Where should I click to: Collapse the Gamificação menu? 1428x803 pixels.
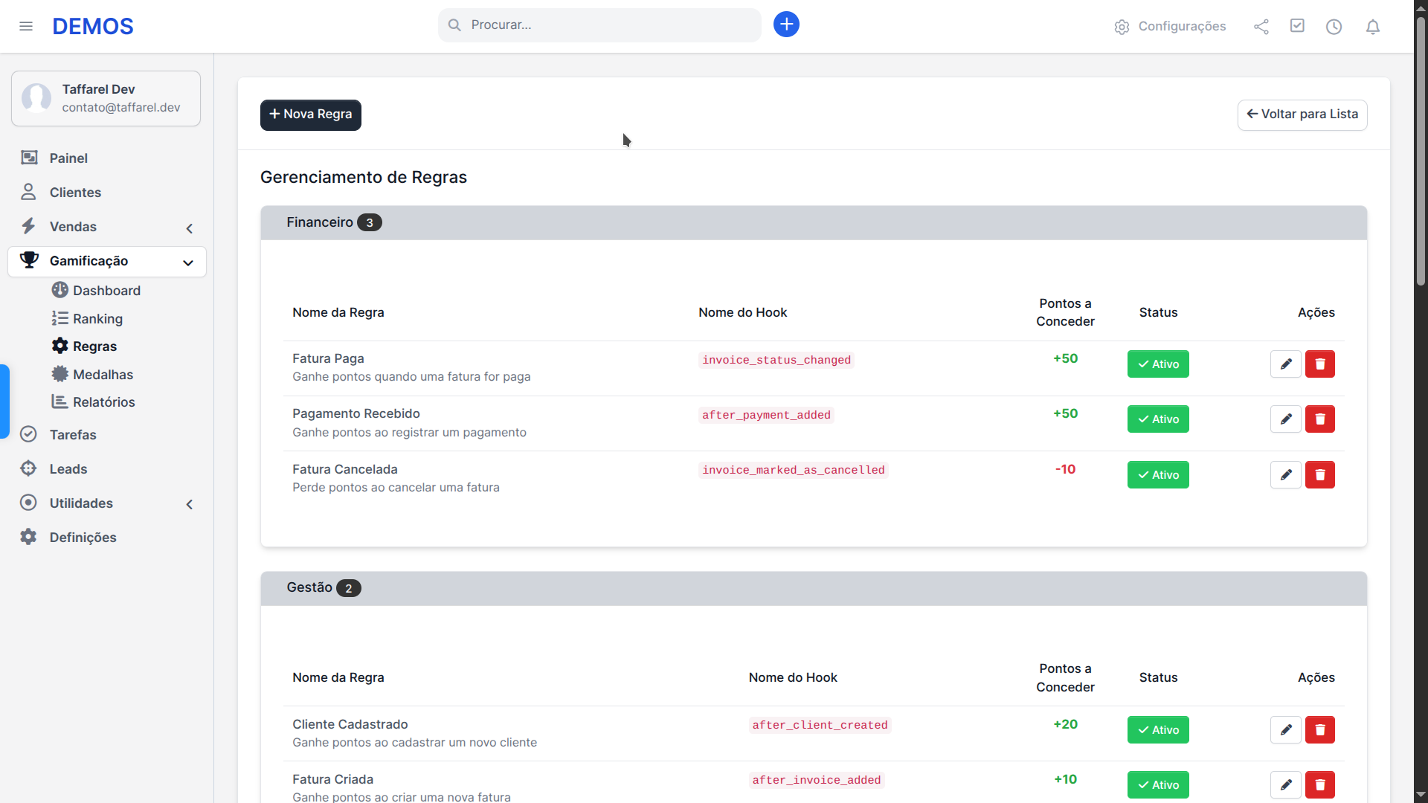188,262
